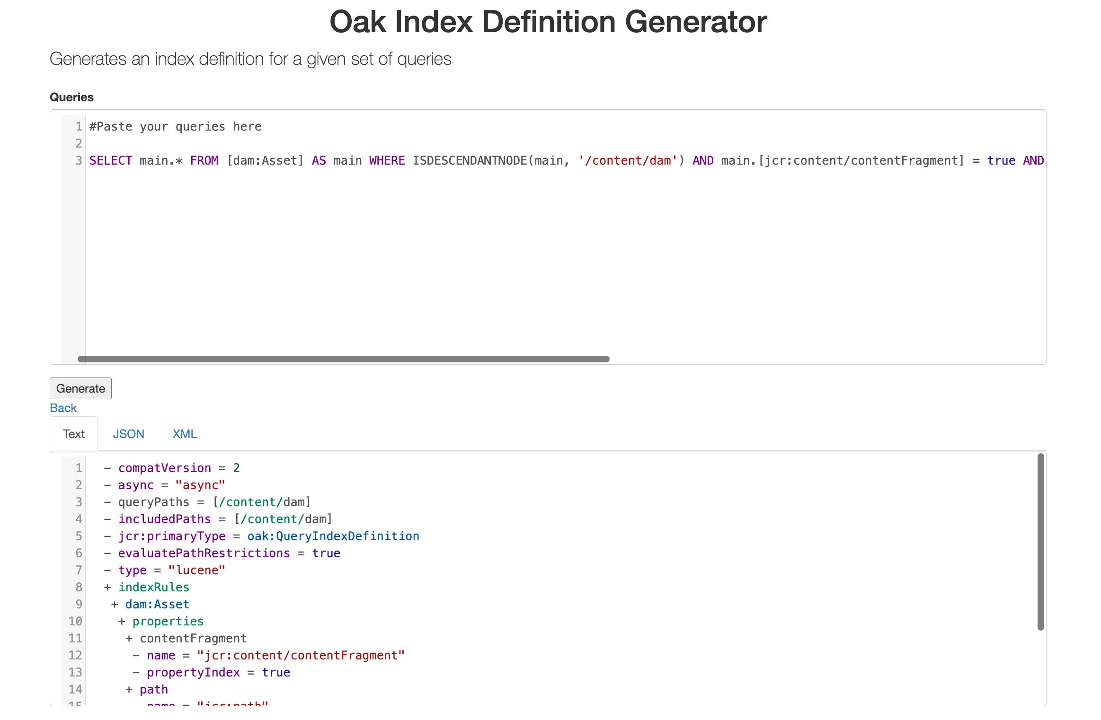Click the path node on line 14

[x=153, y=689]
